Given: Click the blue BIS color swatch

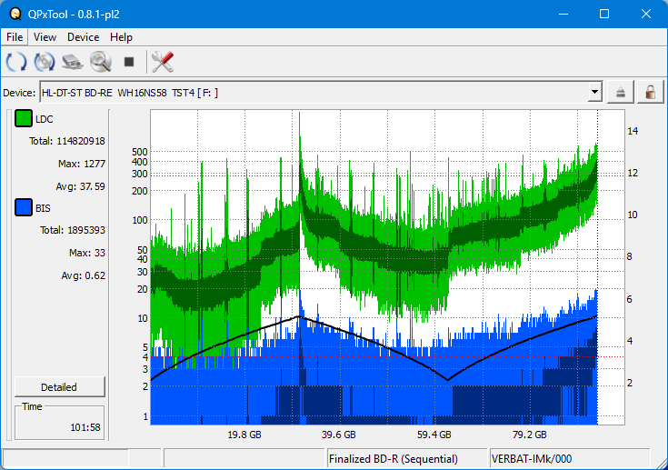Looking at the screenshot, I should [24, 207].
